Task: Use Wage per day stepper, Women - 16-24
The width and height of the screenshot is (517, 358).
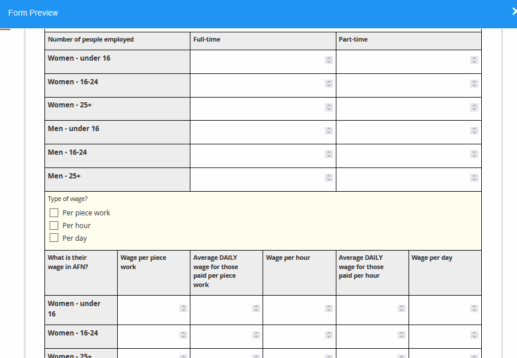Action: (x=474, y=335)
